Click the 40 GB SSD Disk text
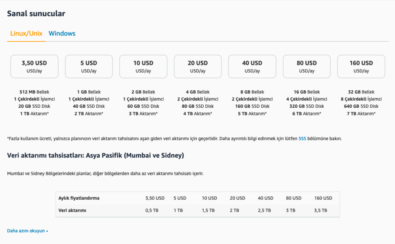The width and height of the screenshot is (395, 244). pos(89,107)
